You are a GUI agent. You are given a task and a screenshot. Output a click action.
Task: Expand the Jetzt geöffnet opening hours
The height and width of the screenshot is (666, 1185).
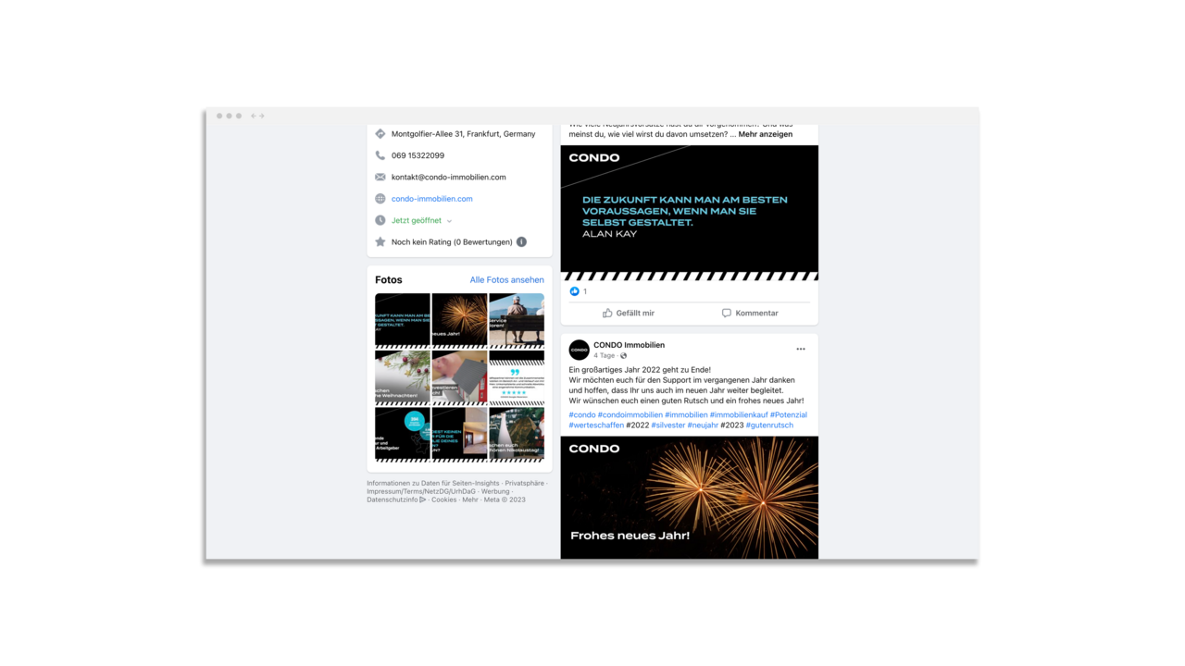pos(421,220)
